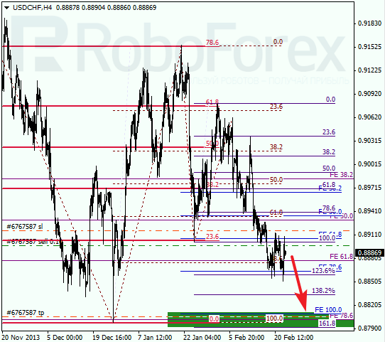
Task: Click the current price tag 0.88869
Action: coord(369,252)
